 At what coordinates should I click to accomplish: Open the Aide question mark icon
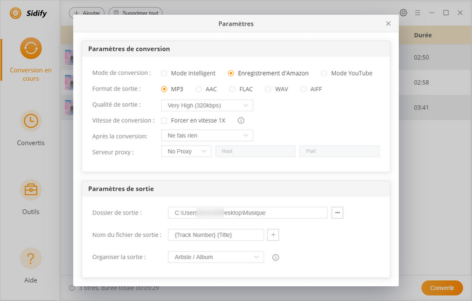coord(30,258)
